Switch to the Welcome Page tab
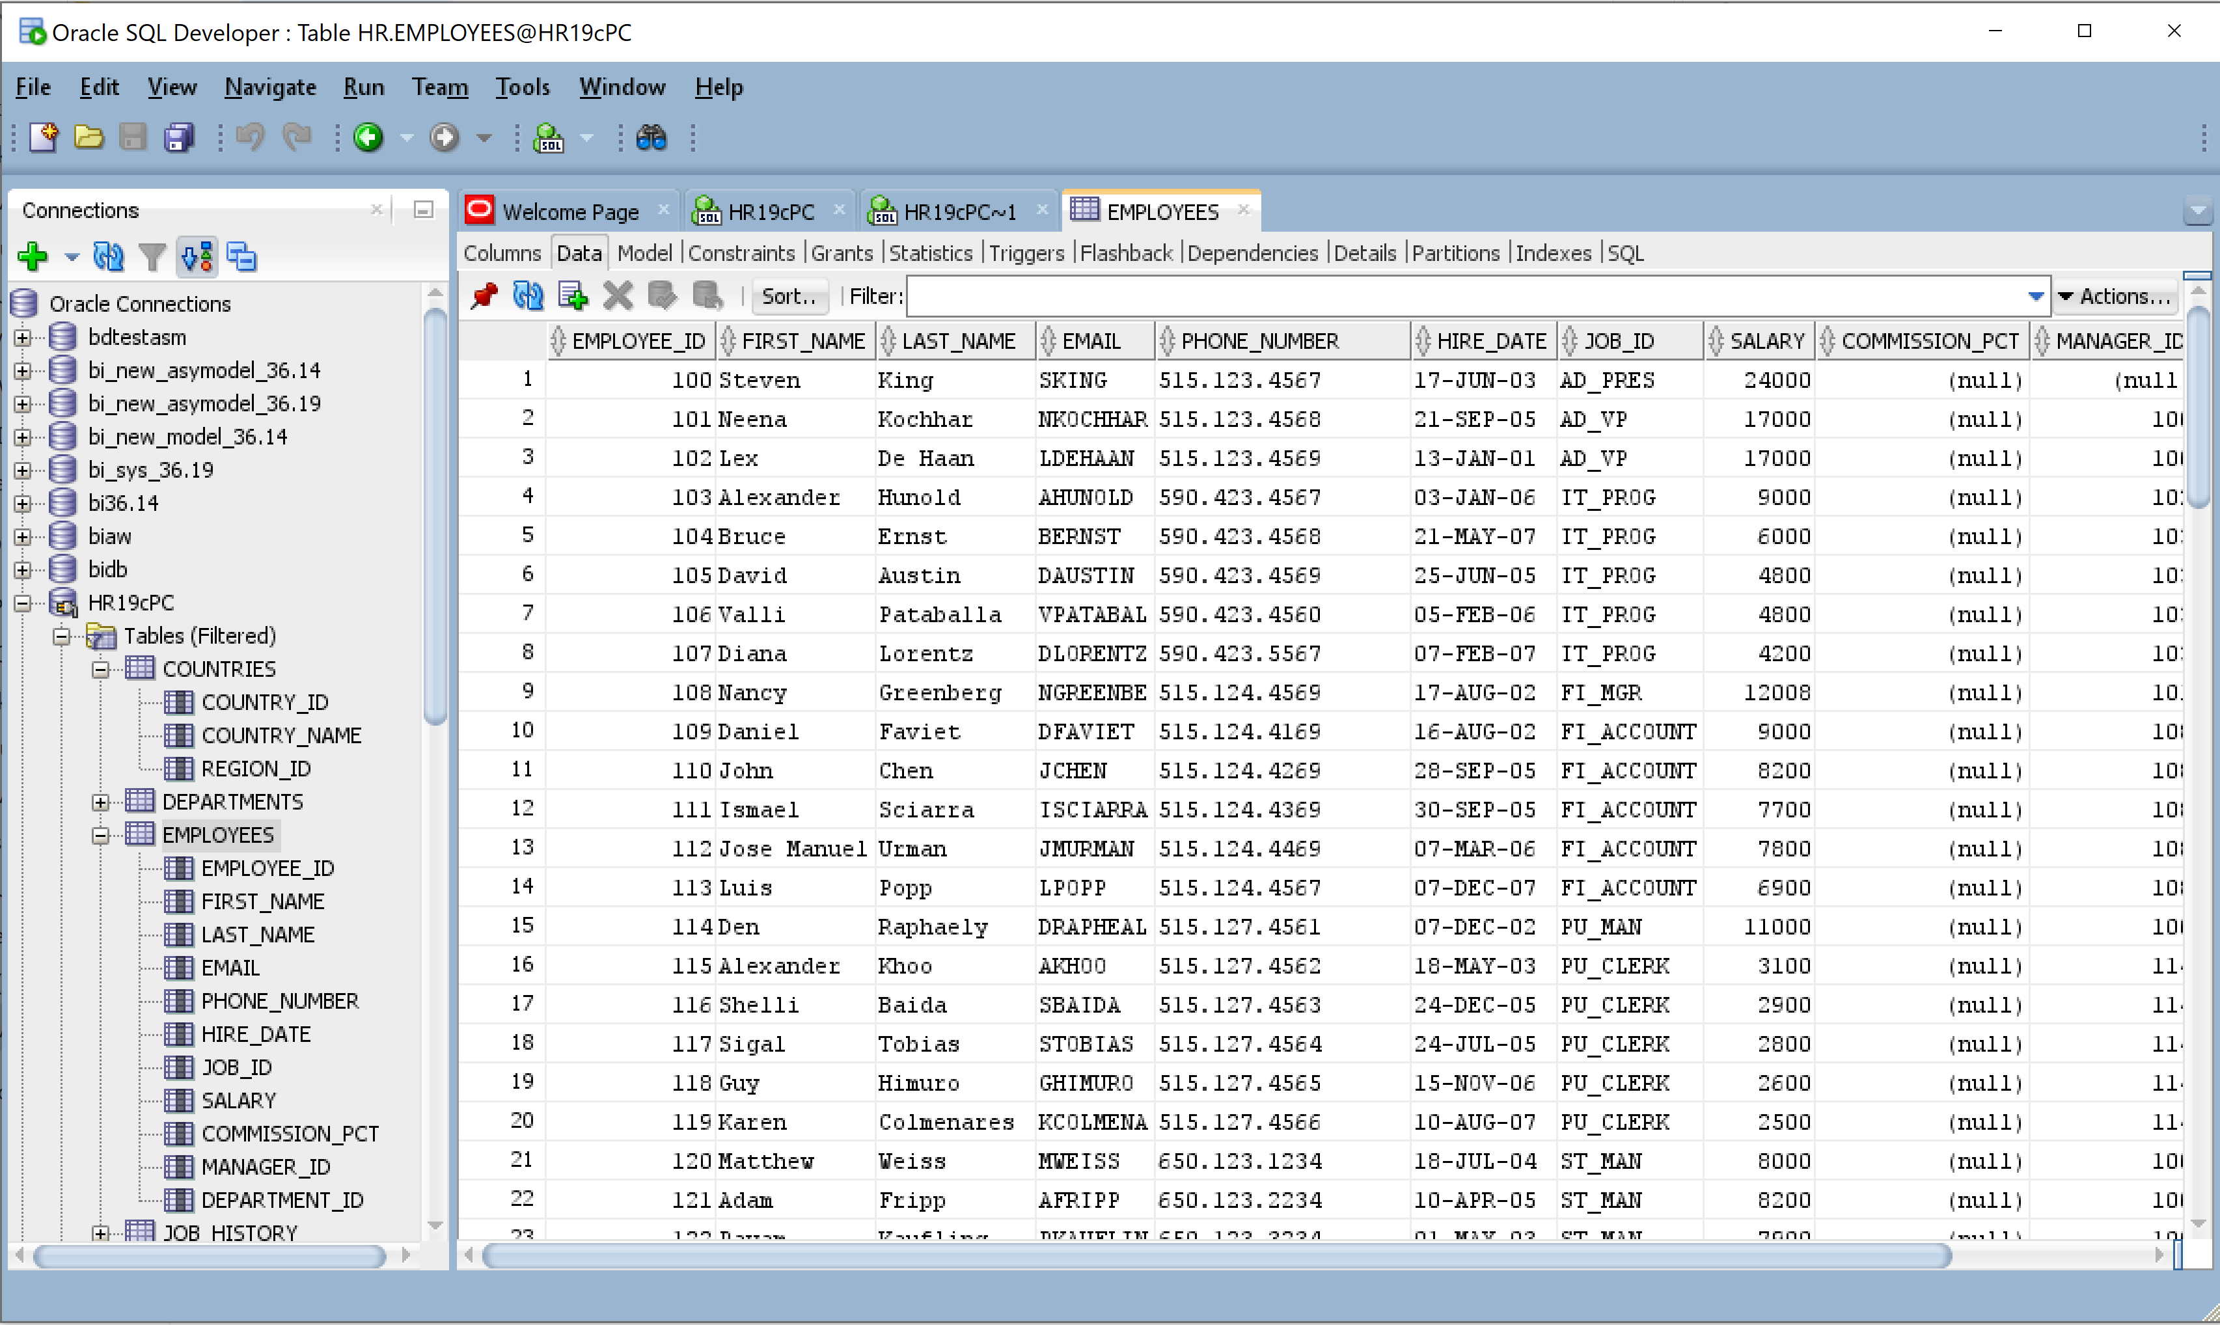2220x1325 pixels. [x=569, y=212]
